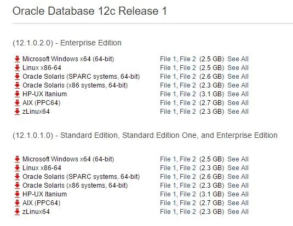Click download icon for Microsoft Windows x64 12.1.0.1.0

pyautogui.click(x=17, y=159)
